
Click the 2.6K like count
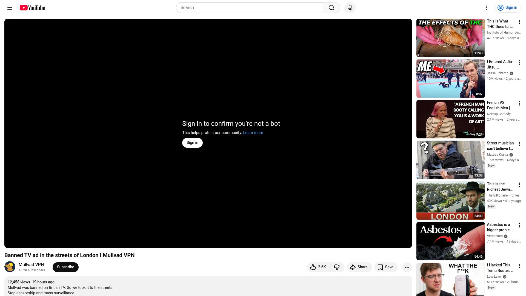322,267
